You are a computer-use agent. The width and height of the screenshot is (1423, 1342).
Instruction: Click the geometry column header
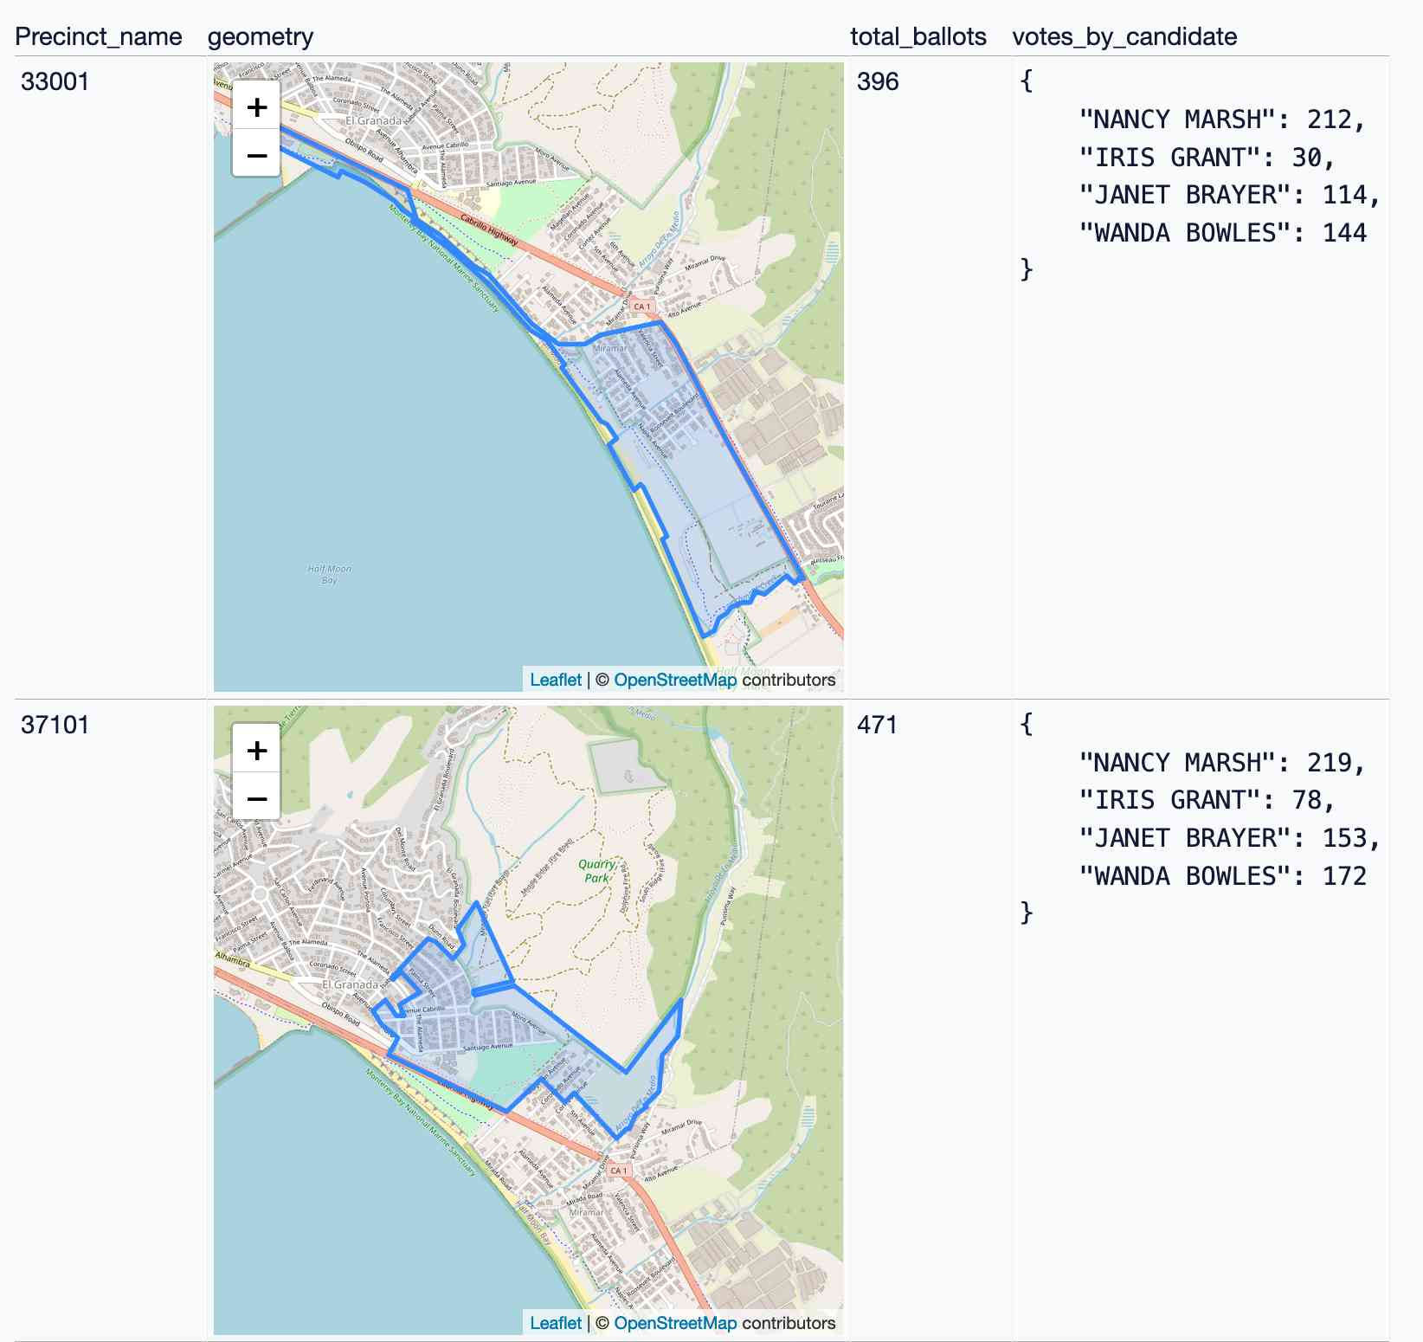(261, 36)
